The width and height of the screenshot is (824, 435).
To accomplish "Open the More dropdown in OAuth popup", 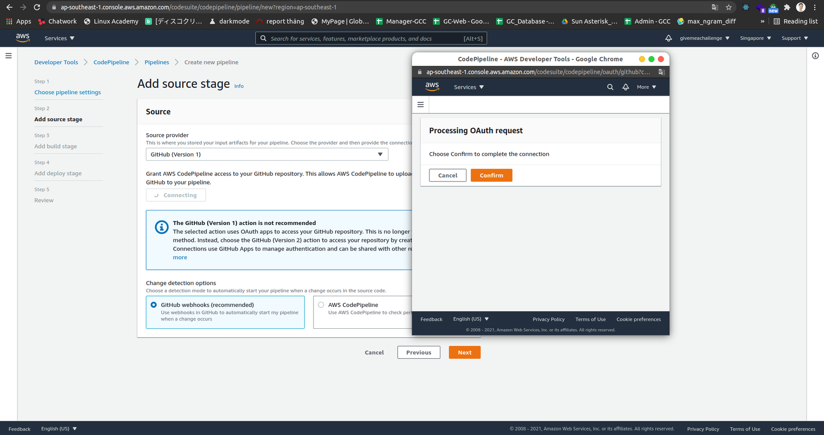I will [646, 87].
